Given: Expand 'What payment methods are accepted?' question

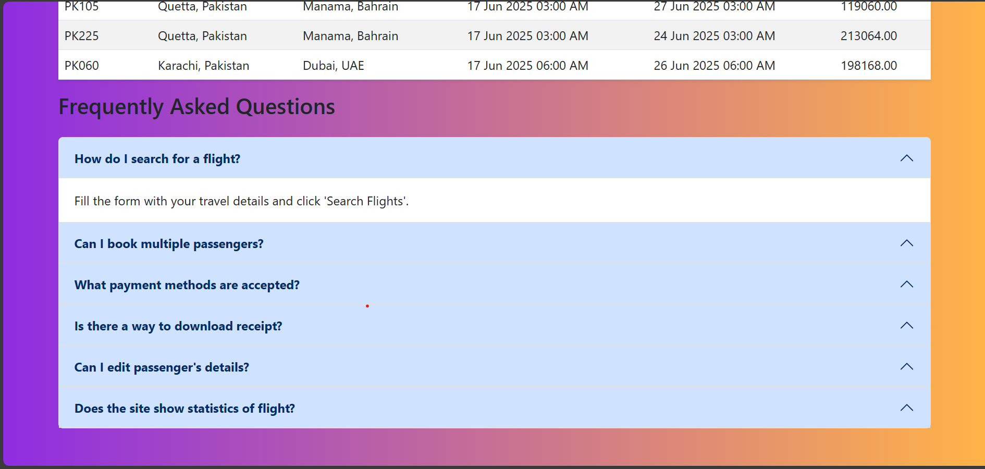Looking at the screenshot, I should coord(494,285).
